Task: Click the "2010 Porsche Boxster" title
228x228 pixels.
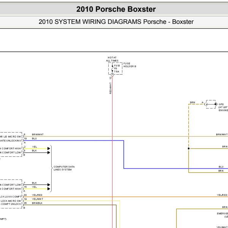Action: coord(116,9)
